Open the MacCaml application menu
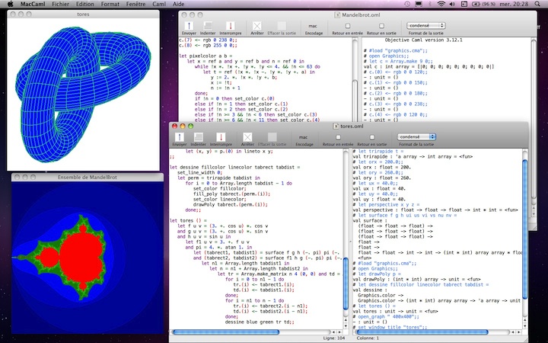Image resolution: width=548 pixels, height=343 pixels. point(33,5)
